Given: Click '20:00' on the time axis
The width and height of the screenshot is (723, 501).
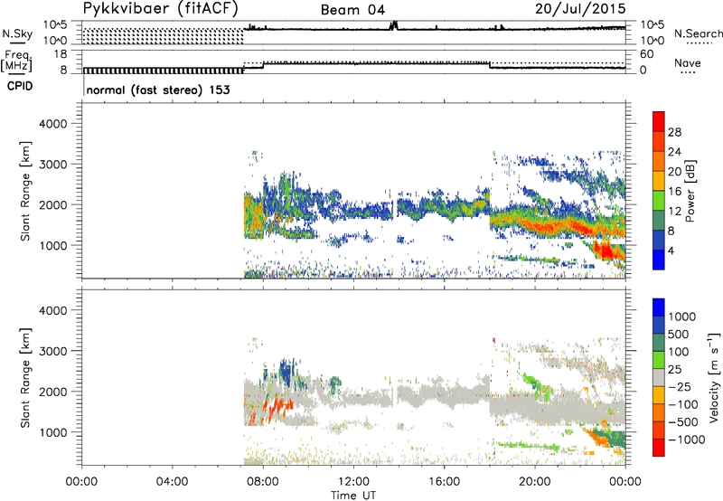Looking at the screenshot, I should tap(535, 482).
